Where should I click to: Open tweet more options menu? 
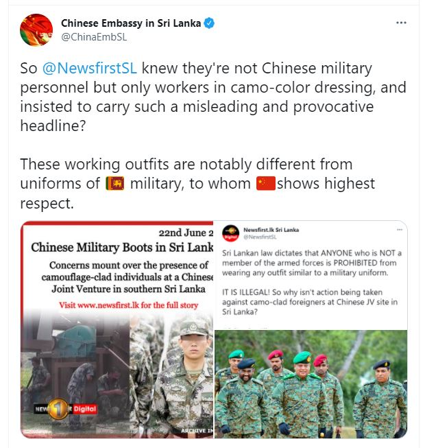point(401,23)
